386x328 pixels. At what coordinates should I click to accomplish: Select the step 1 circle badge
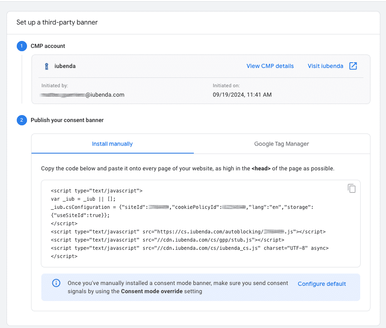point(22,46)
